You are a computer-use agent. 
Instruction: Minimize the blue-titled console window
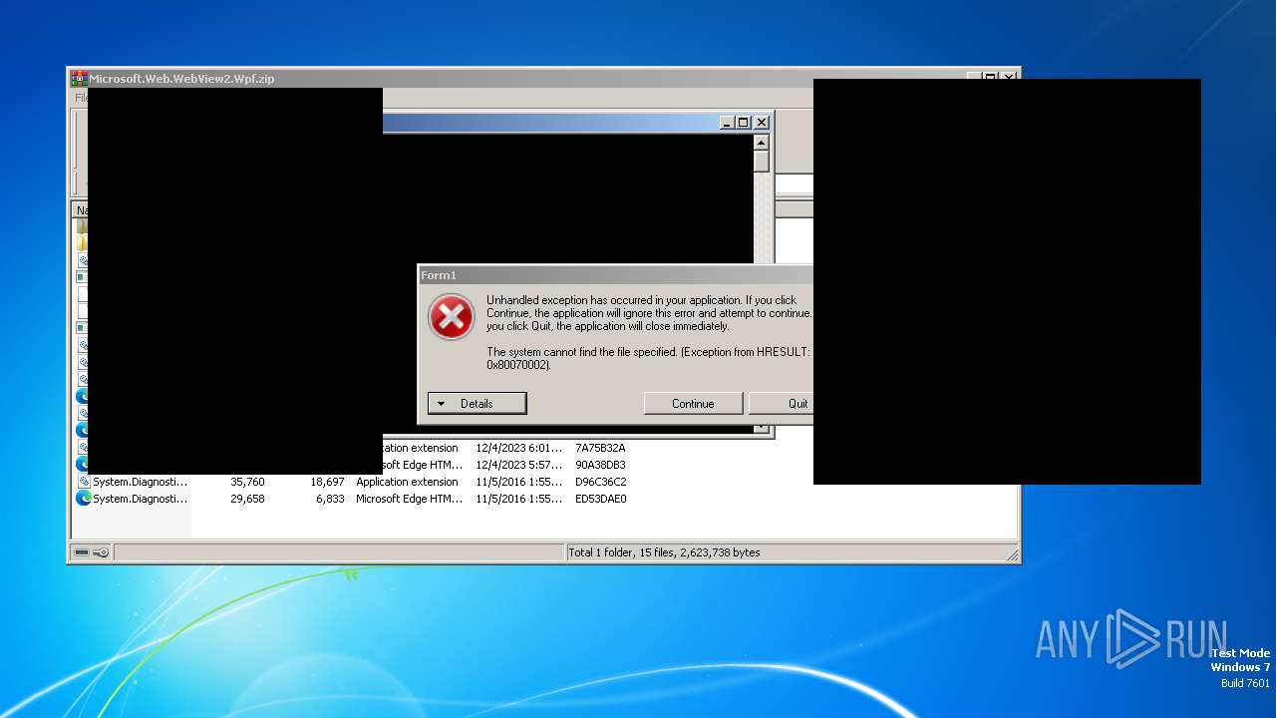(727, 123)
